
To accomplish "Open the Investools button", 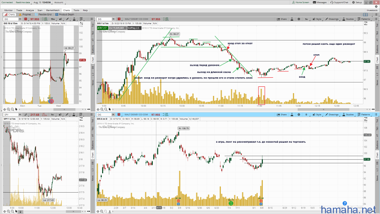I will [x=372, y=10].
